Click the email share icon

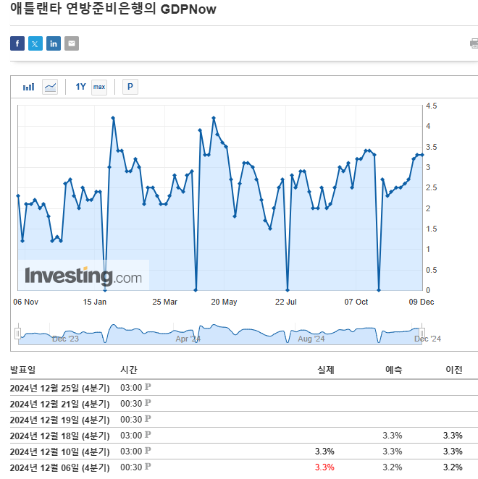[72, 43]
